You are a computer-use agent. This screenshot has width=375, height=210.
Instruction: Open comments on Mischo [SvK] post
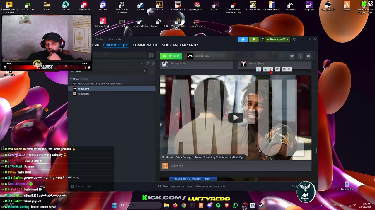pos(286,69)
